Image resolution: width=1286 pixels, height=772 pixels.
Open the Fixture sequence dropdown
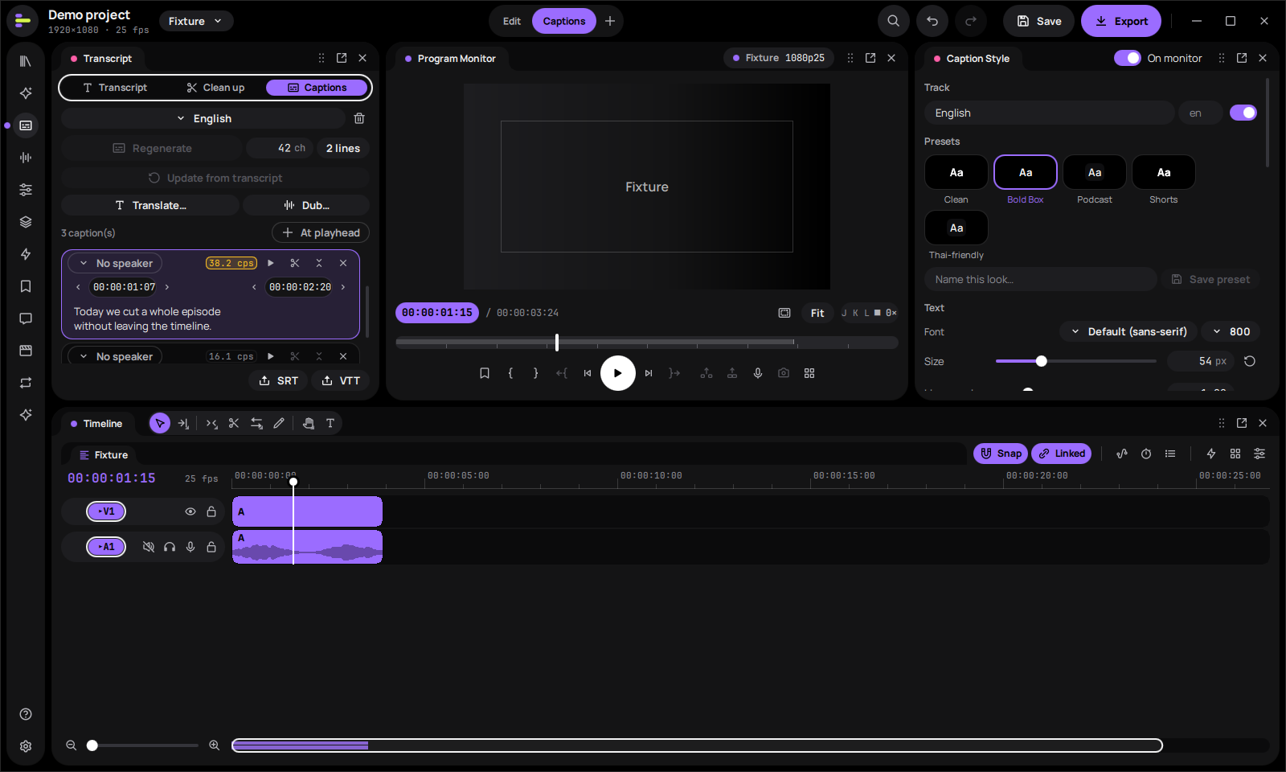(196, 21)
